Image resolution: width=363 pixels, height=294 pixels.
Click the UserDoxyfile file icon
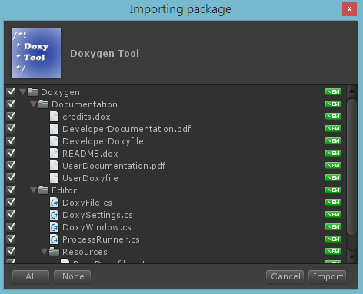tap(54, 178)
